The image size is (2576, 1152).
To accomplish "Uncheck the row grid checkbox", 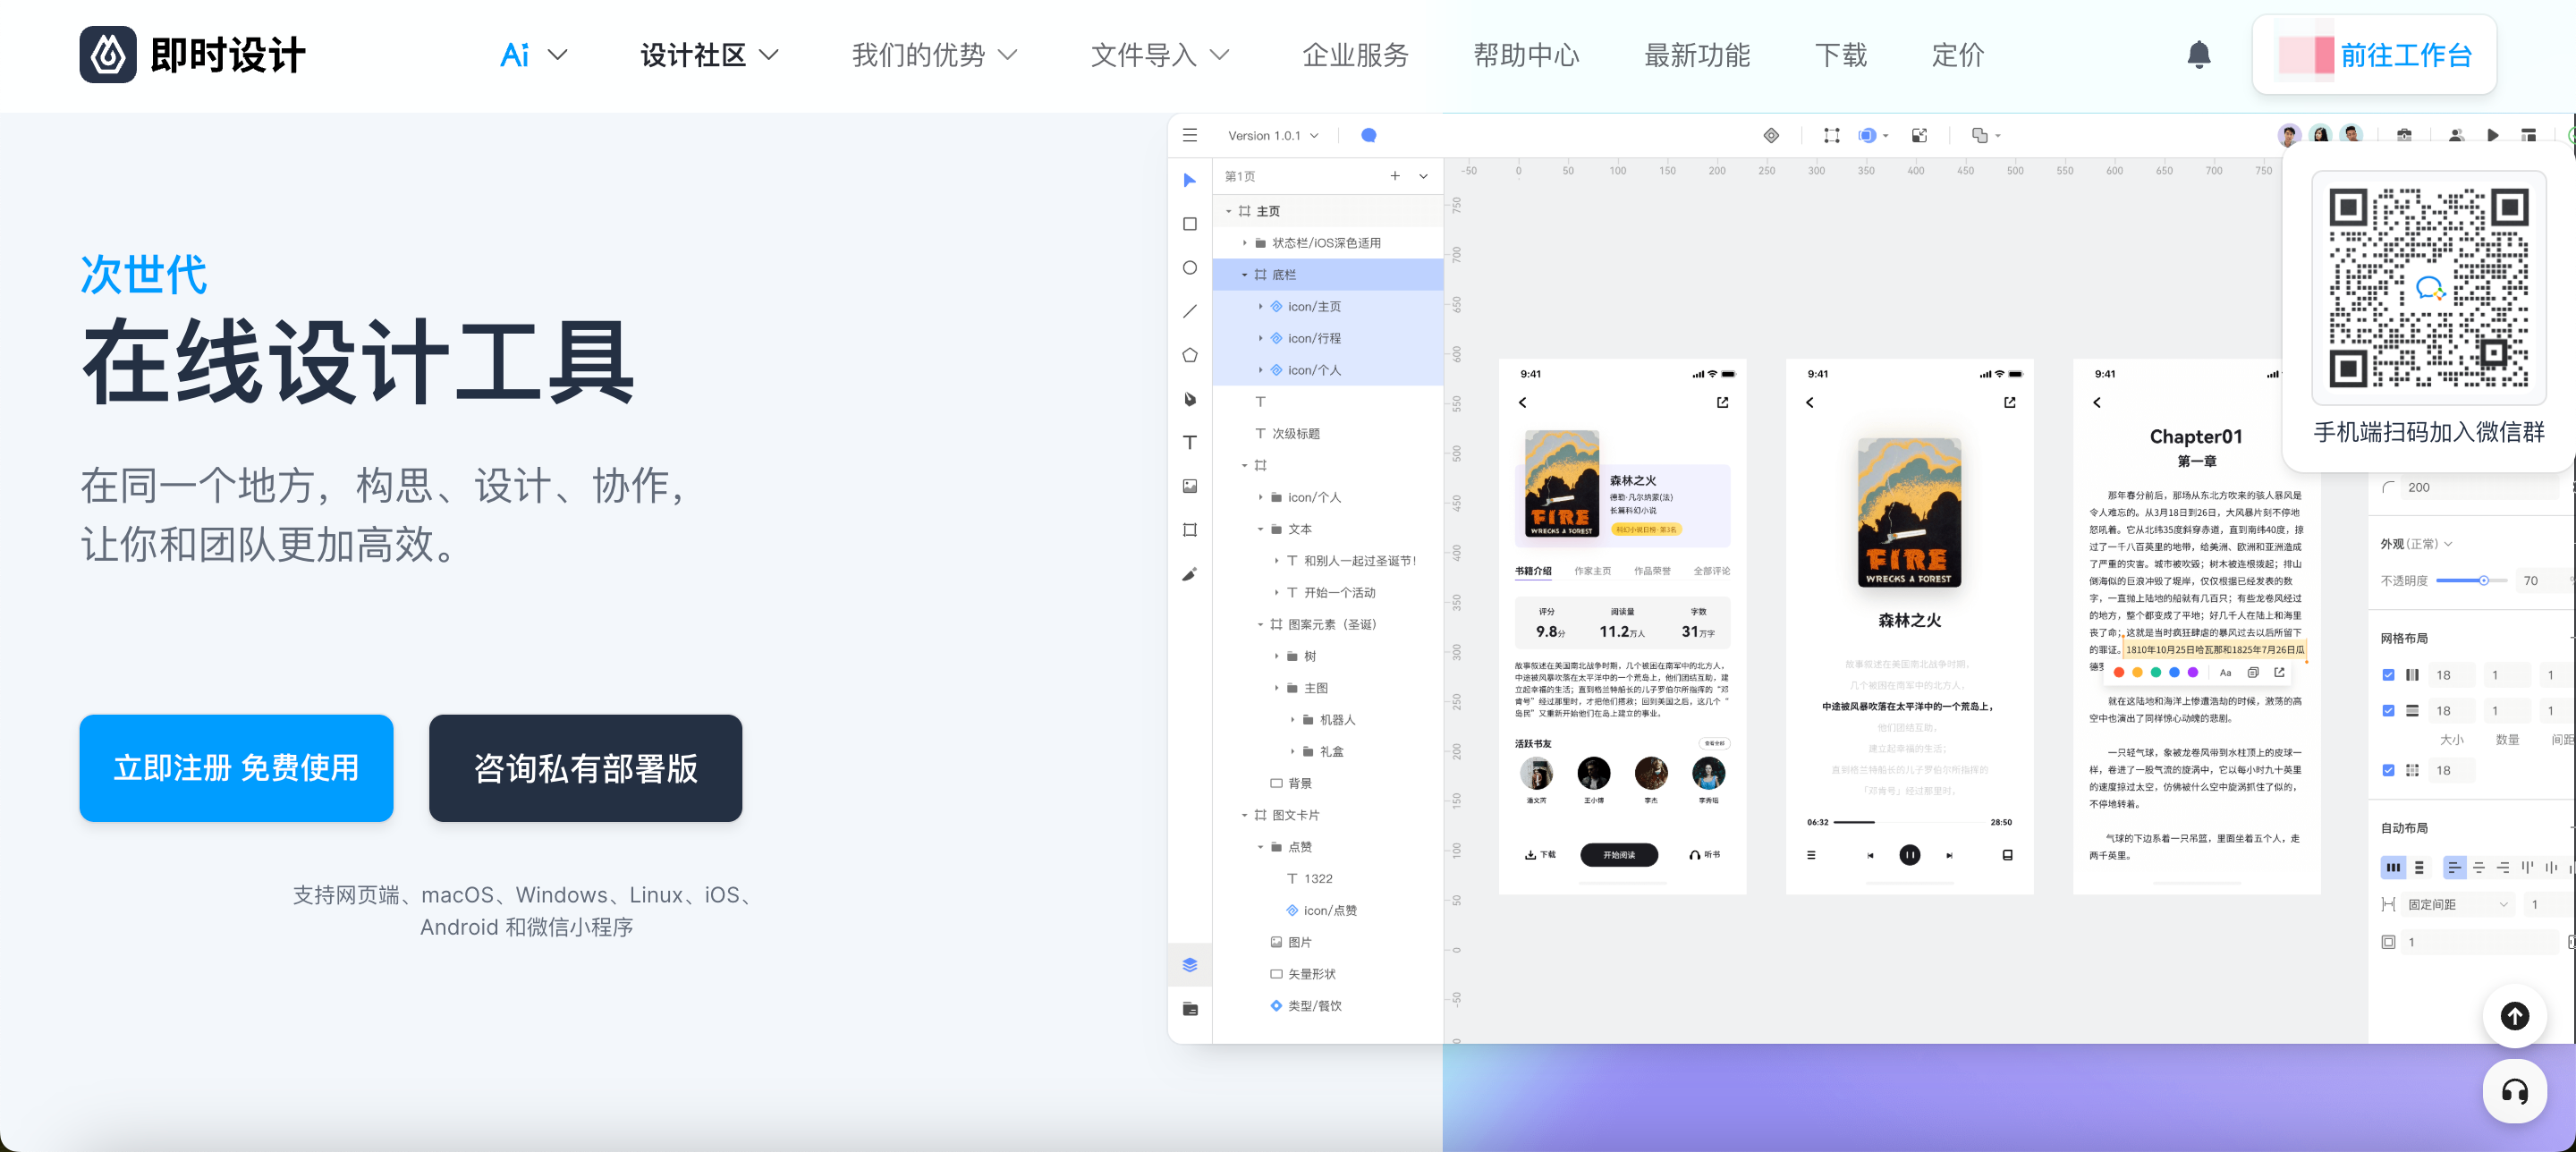I will click(x=2388, y=711).
